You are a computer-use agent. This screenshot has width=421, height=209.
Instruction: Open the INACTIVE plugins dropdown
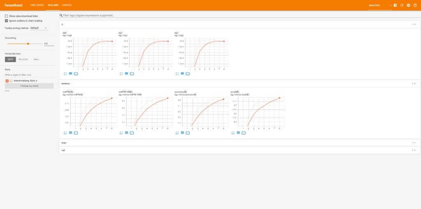(380, 5)
